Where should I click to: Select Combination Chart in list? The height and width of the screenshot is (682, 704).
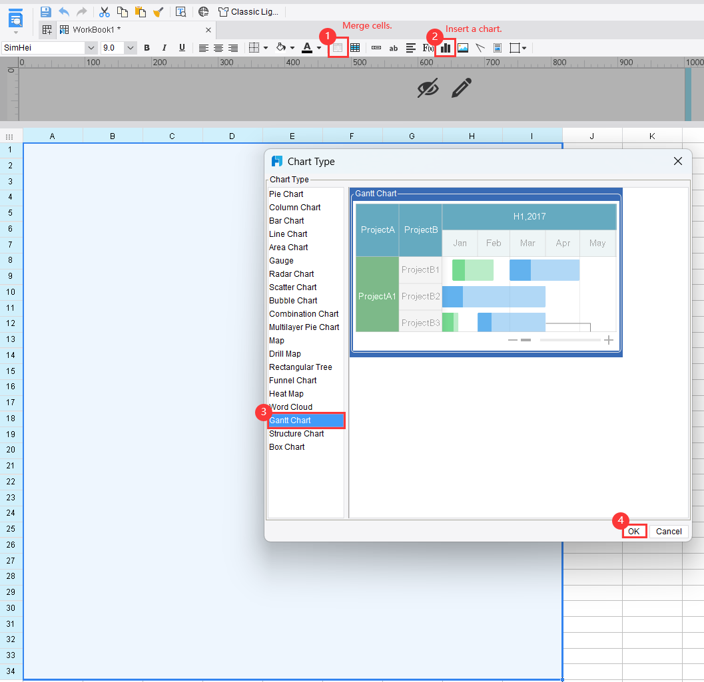[x=304, y=314]
